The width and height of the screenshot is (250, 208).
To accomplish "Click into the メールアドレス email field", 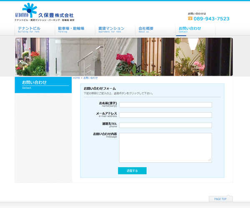I will pyautogui.click(x=165, y=115).
